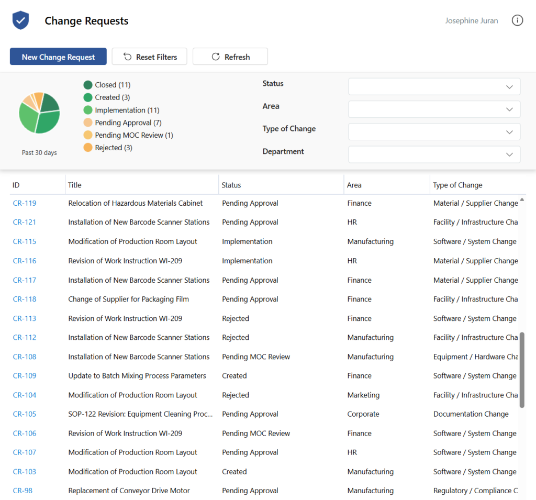Click Implementation status in CR-115 row
This screenshot has height=500, width=536.
point(247,241)
